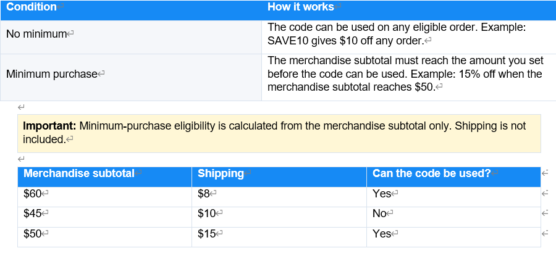Click the 'Yes' cell in the $50 row
Image resolution: width=556 pixels, height=256 pixels.
coord(453,237)
